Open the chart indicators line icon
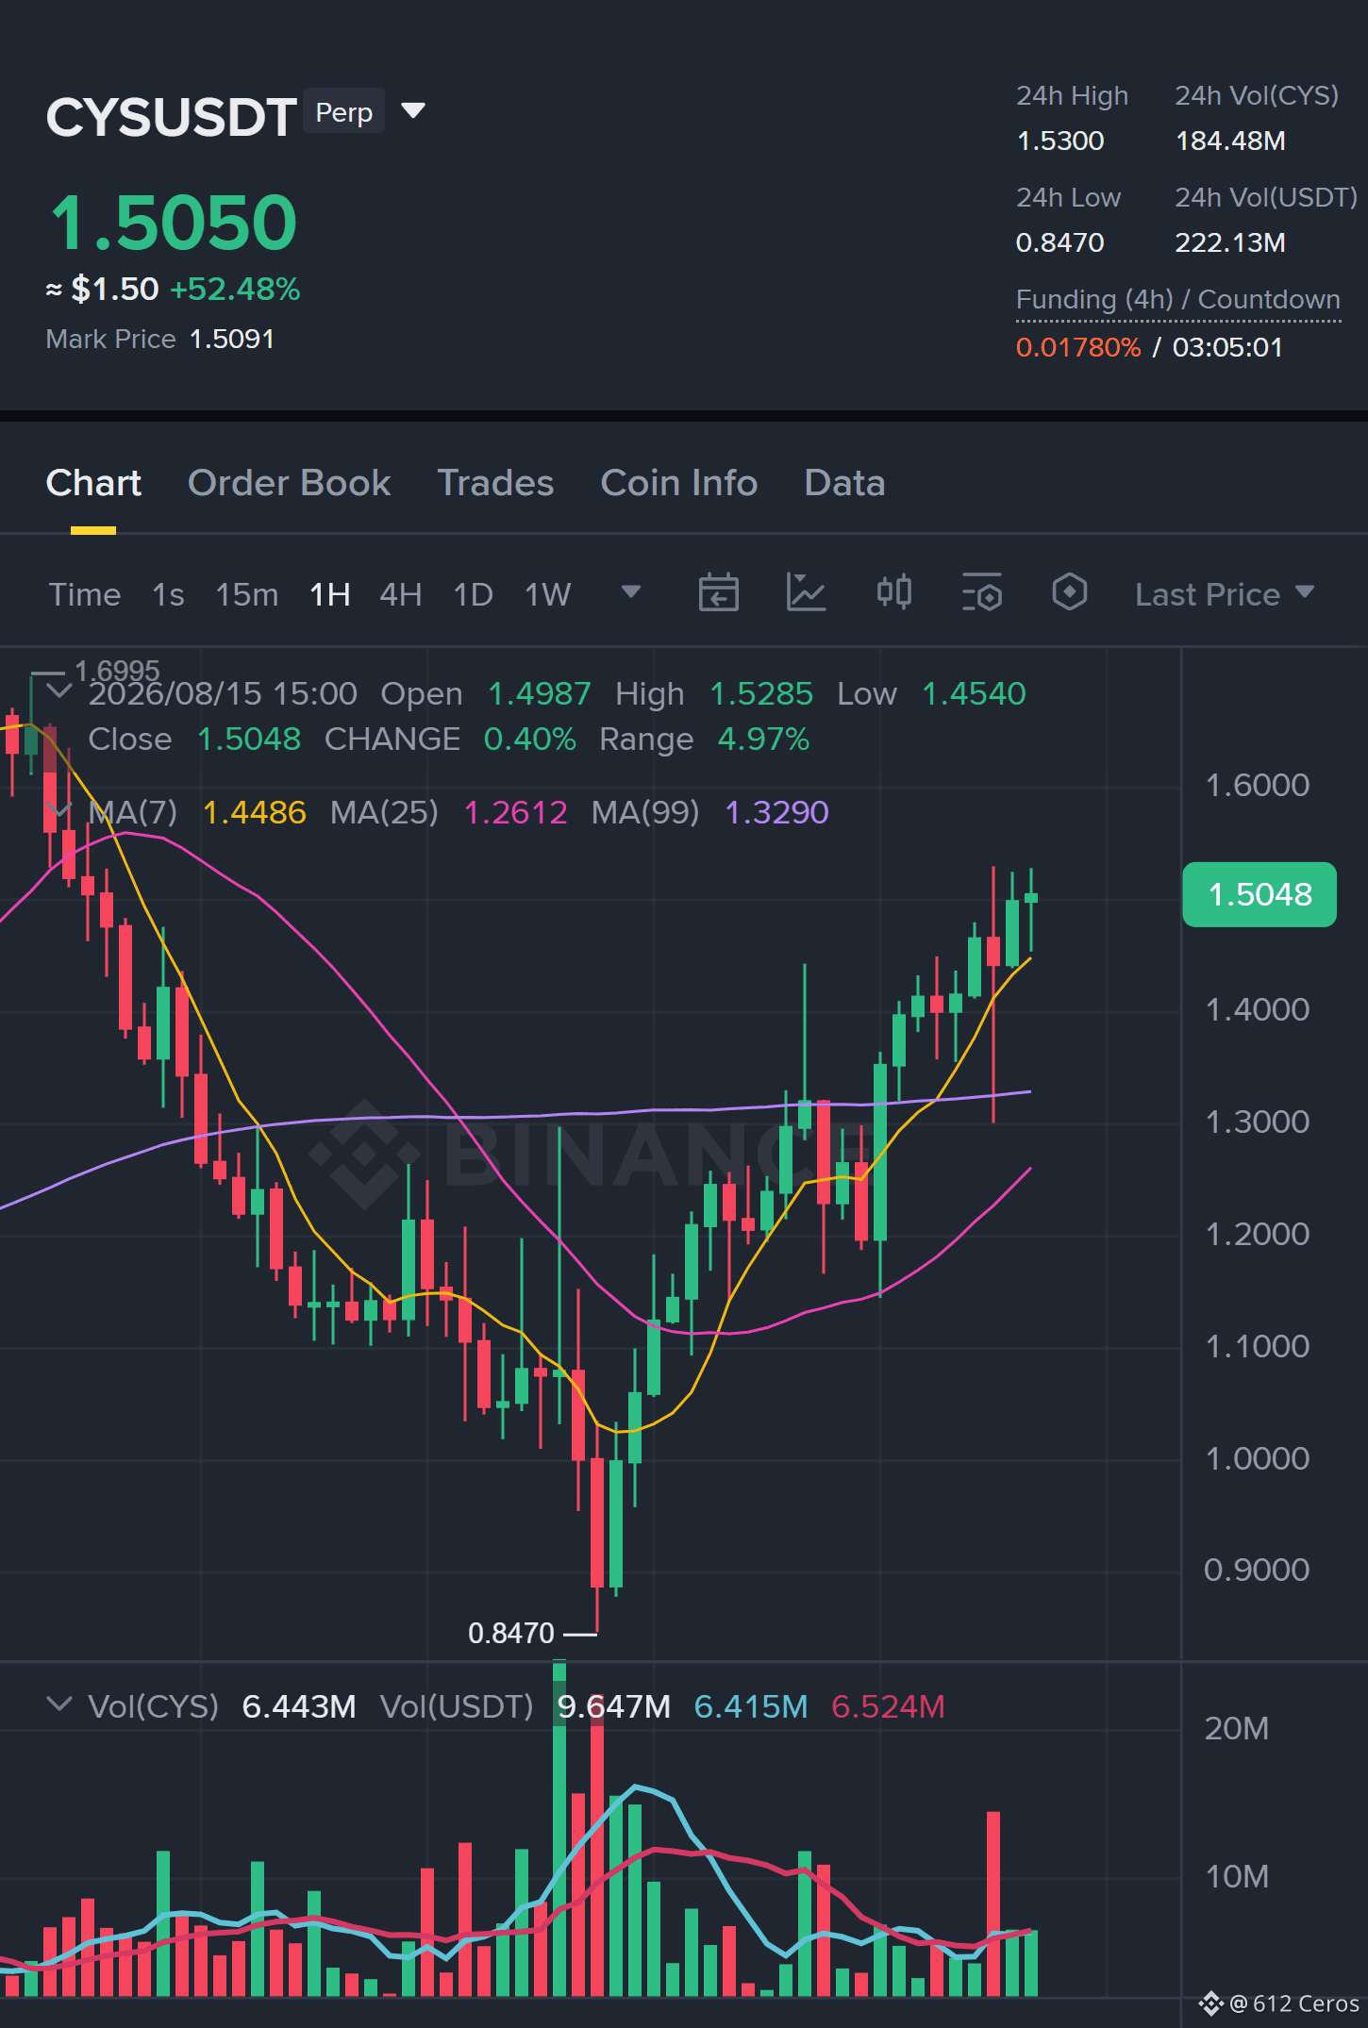Screen dimensions: 1368x2028 (806, 593)
